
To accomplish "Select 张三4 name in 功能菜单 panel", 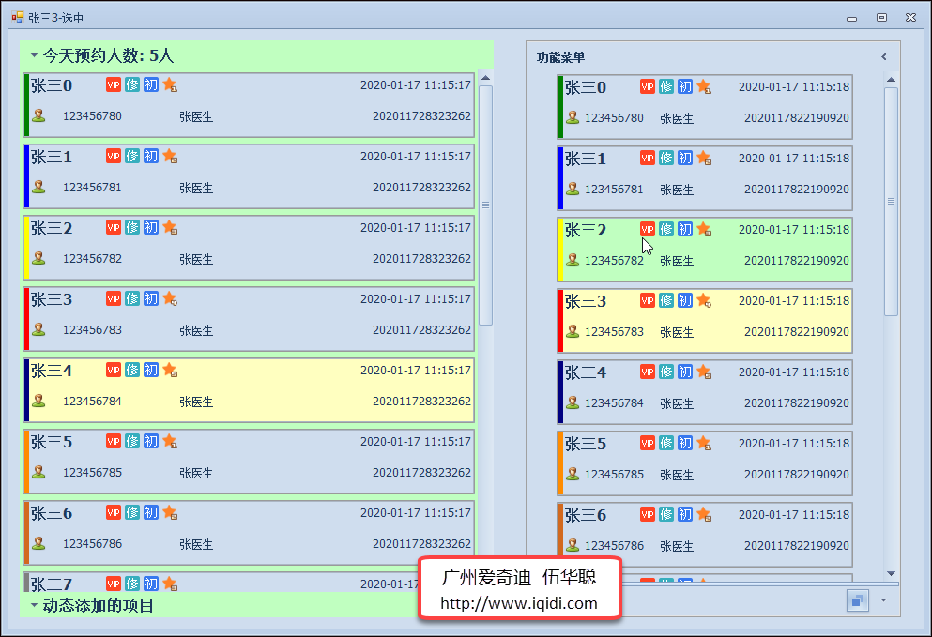I will pos(586,372).
